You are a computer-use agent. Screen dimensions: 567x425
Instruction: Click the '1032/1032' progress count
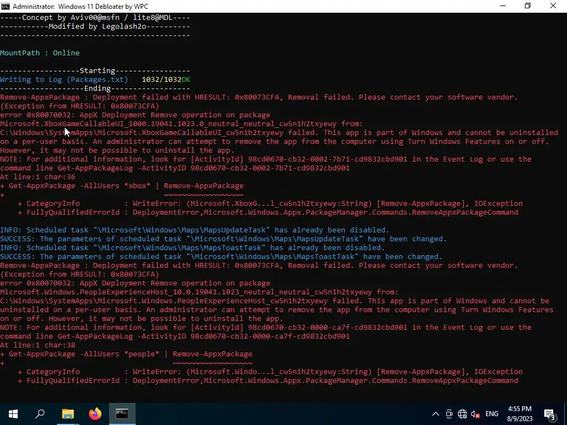[x=161, y=80]
